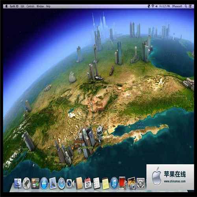
Task: Open Photo Booth red curtain icon
Action: (123, 183)
